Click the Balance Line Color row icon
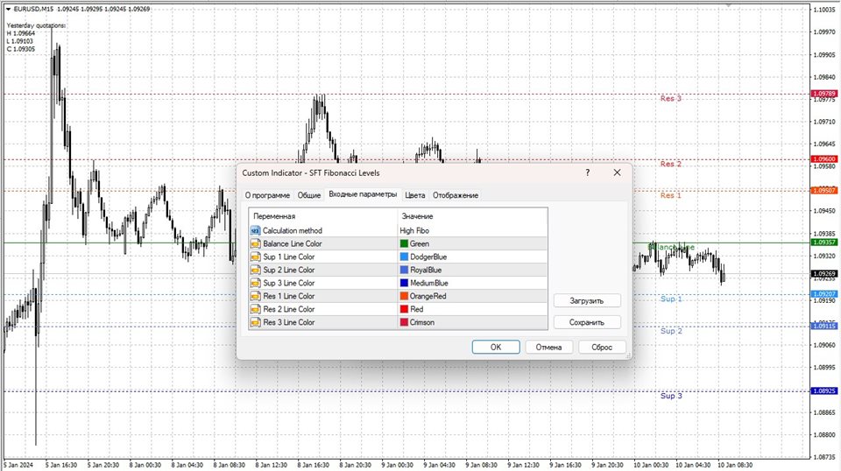The height and width of the screenshot is (471, 841). pos(255,243)
